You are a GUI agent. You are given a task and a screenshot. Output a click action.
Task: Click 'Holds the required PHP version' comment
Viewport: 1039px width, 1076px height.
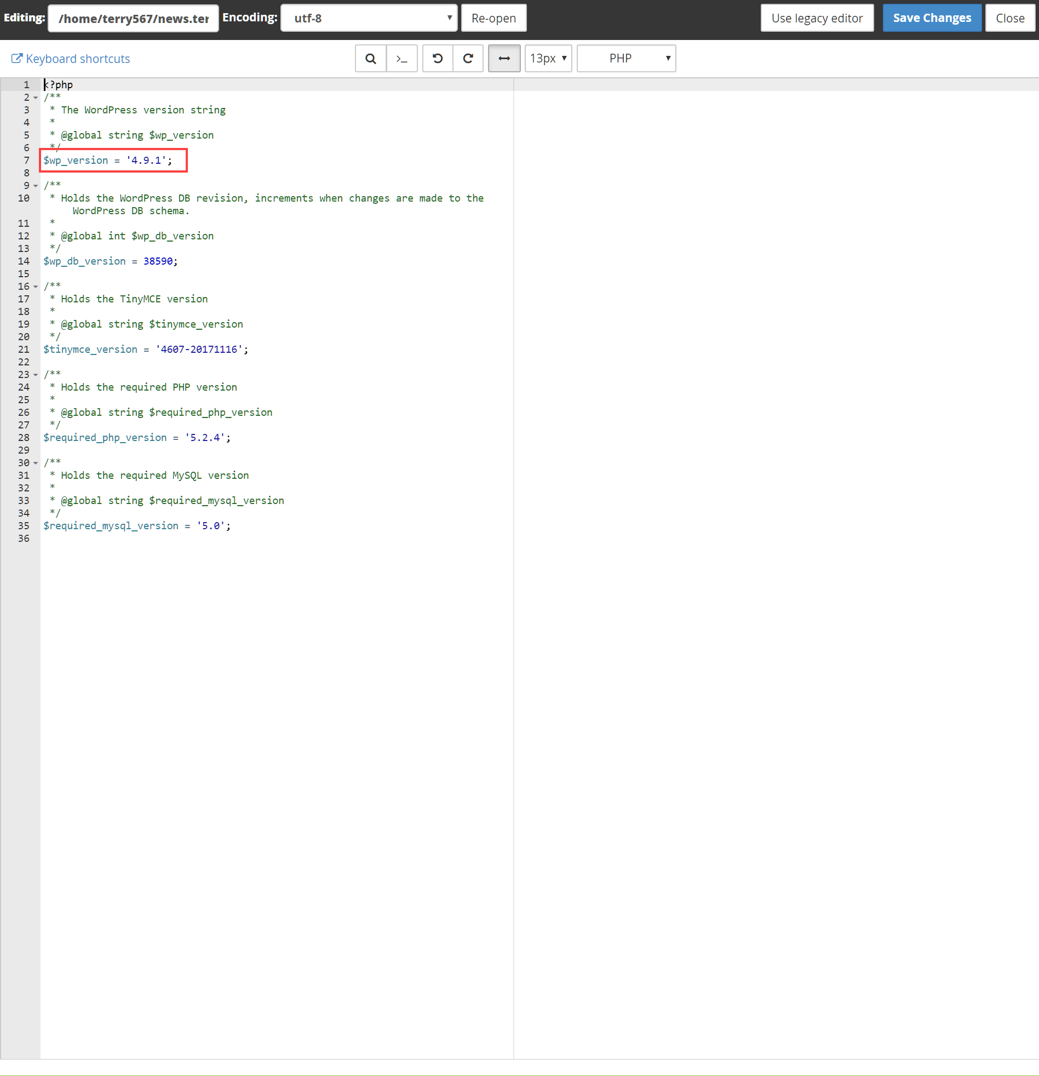pos(150,387)
